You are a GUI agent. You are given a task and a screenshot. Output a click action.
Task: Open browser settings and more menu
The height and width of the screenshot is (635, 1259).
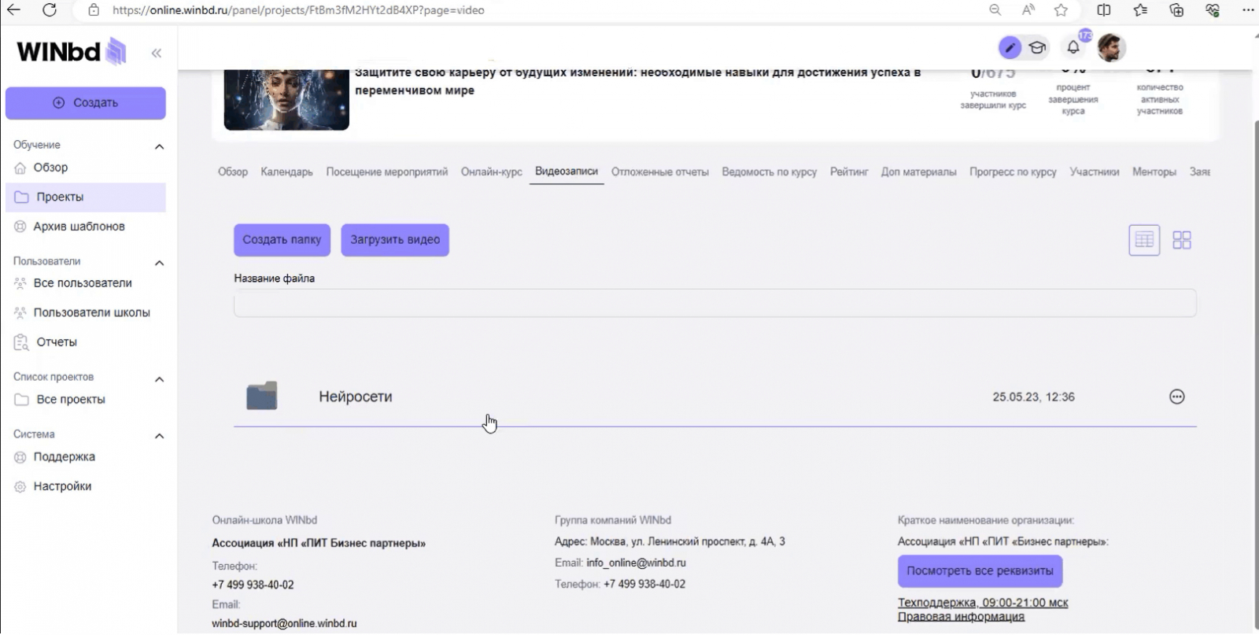point(1248,10)
